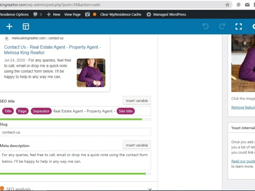The image size is (255, 191).
Task: Click the undo arrow icon
Action: point(206,26)
